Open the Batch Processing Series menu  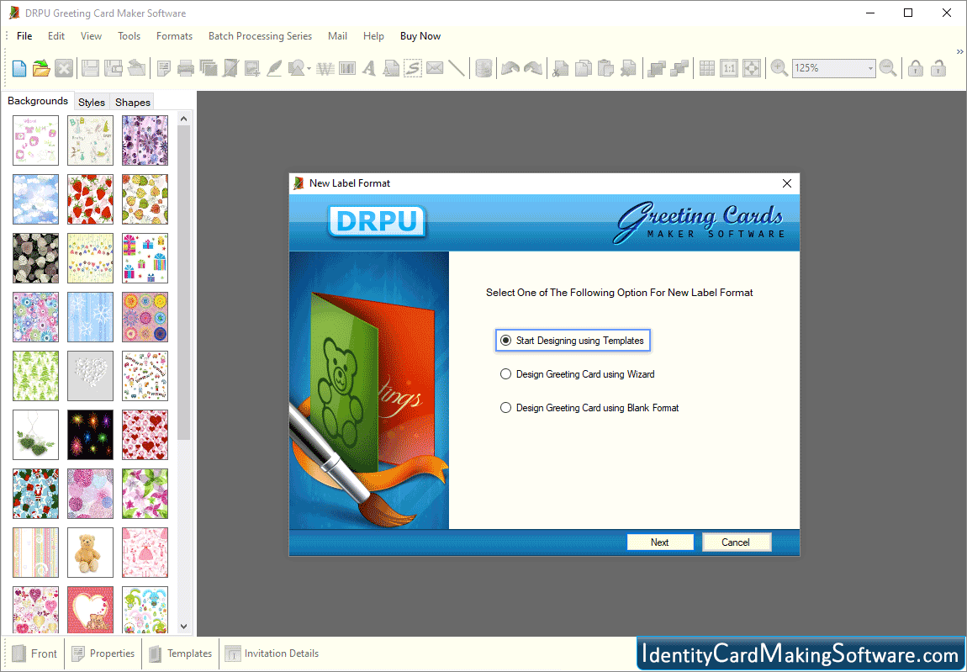261,36
